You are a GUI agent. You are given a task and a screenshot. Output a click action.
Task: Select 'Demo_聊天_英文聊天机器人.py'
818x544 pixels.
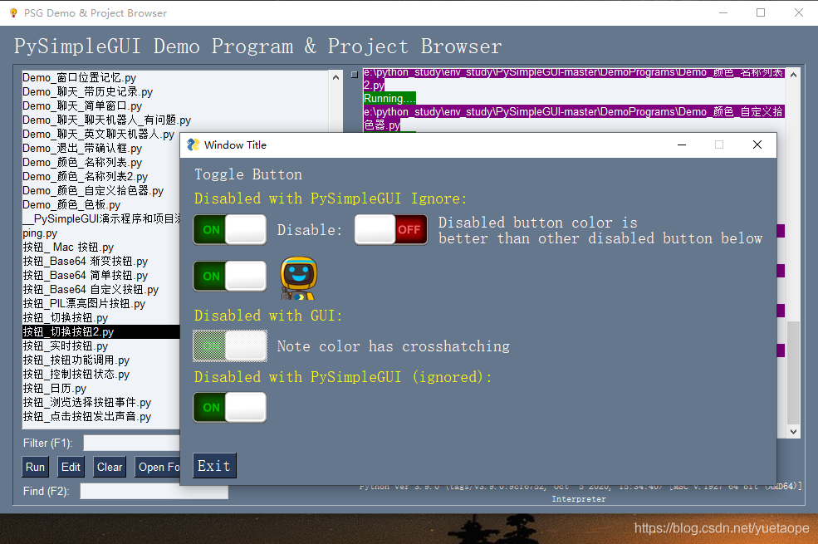(99, 134)
